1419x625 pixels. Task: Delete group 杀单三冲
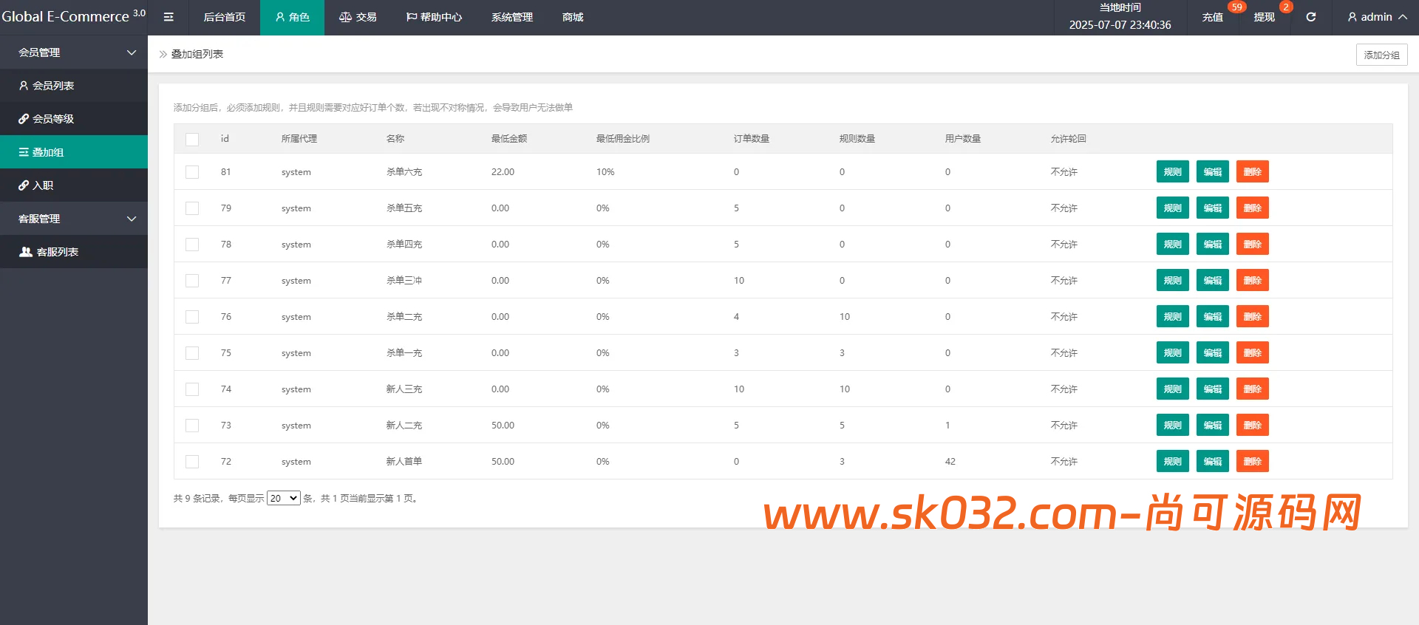(x=1253, y=280)
